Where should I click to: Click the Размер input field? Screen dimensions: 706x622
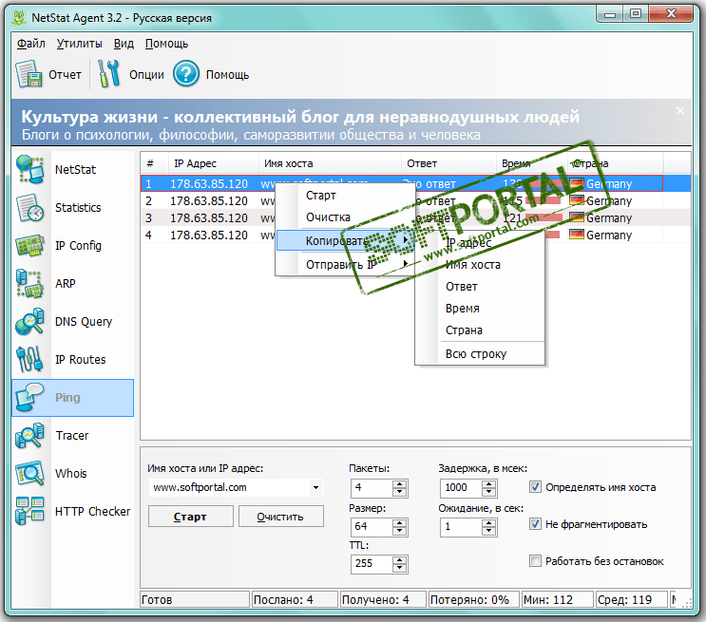point(372,526)
